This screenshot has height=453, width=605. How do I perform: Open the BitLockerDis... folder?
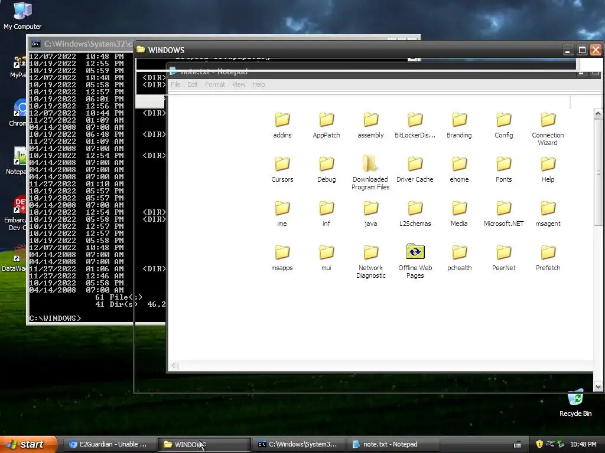pyautogui.click(x=415, y=125)
